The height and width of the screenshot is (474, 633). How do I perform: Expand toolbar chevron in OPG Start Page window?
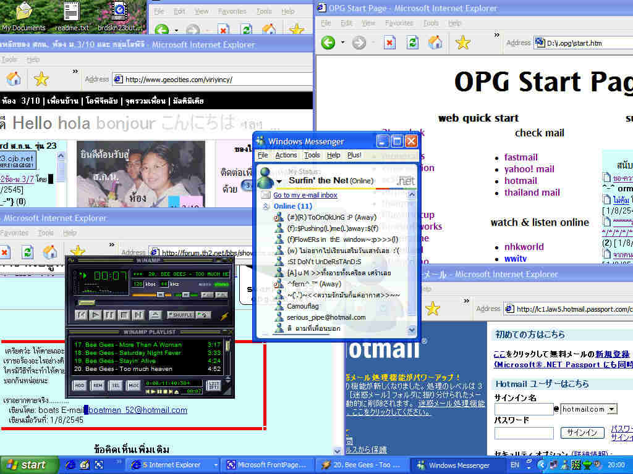click(497, 35)
